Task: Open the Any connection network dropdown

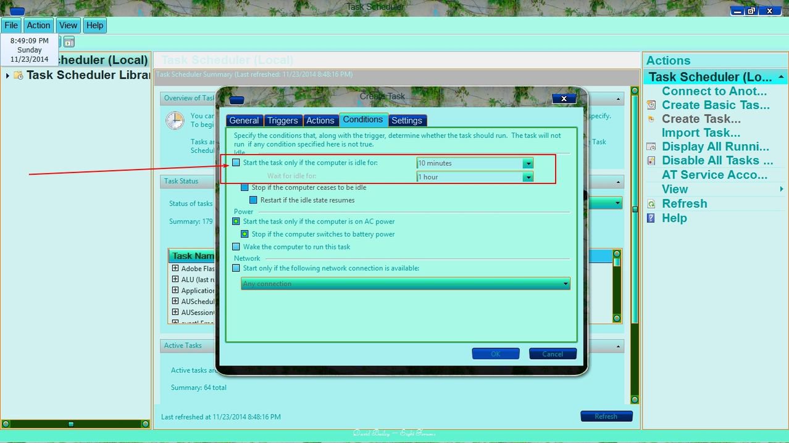Action: click(405, 283)
